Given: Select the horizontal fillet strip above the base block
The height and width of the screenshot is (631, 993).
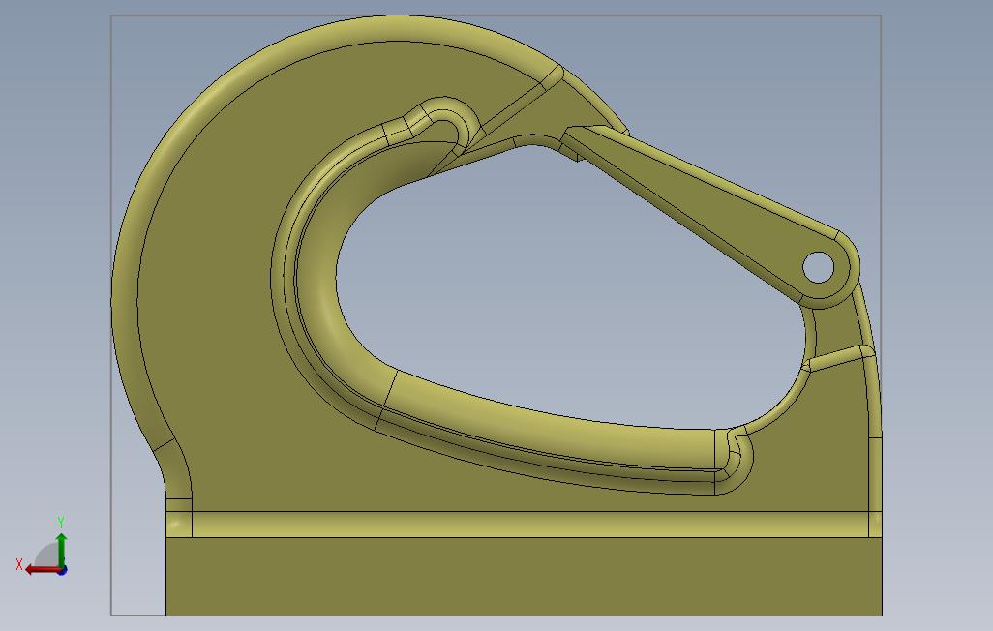Looking at the screenshot, I should 529,525.
